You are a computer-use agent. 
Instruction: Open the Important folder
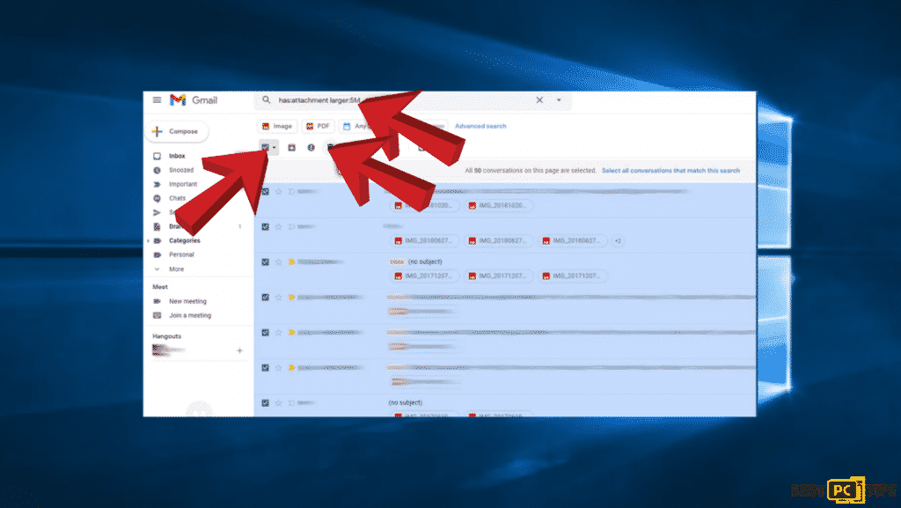(x=183, y=184)
